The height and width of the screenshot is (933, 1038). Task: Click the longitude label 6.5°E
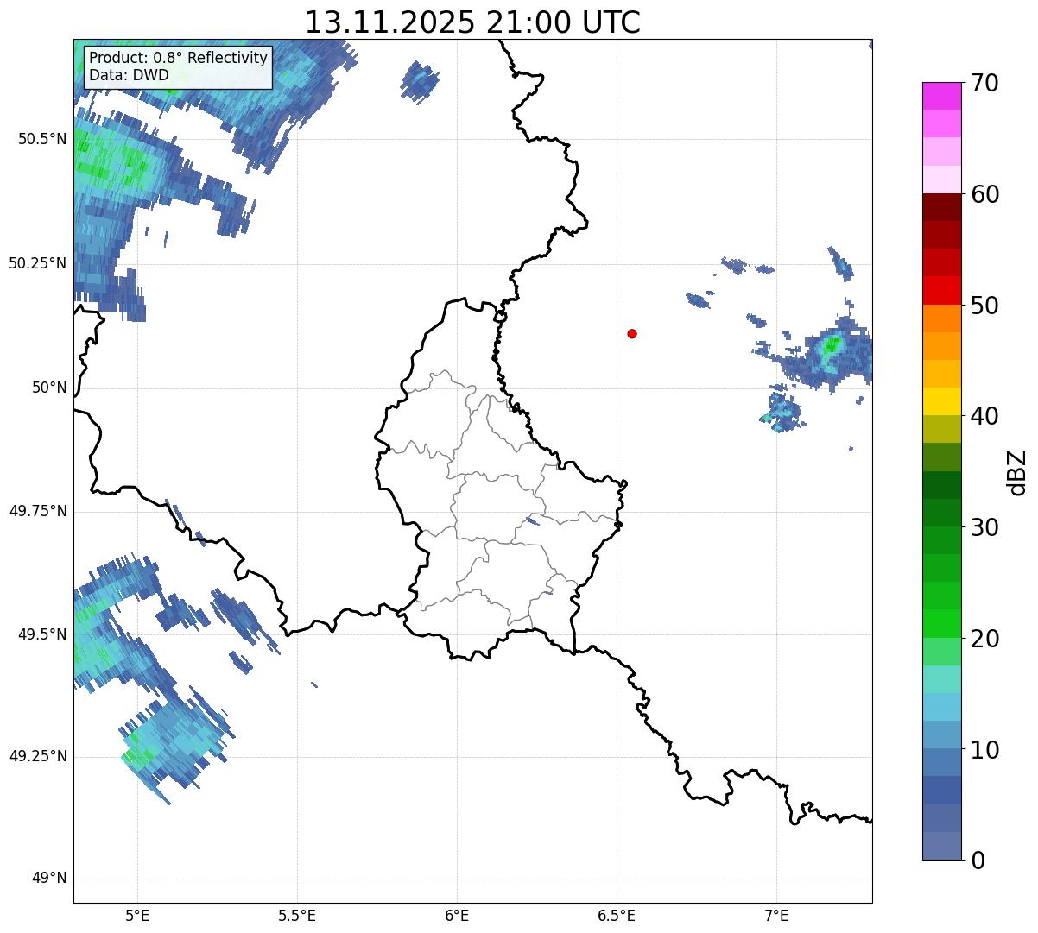(x=617, y=916)
